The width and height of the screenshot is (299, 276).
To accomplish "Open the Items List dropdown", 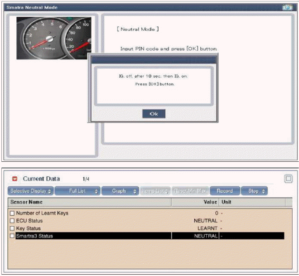I will point(155,191).
